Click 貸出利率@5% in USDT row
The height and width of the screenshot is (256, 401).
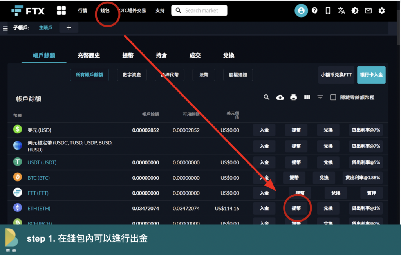click(x=366, y=162)
